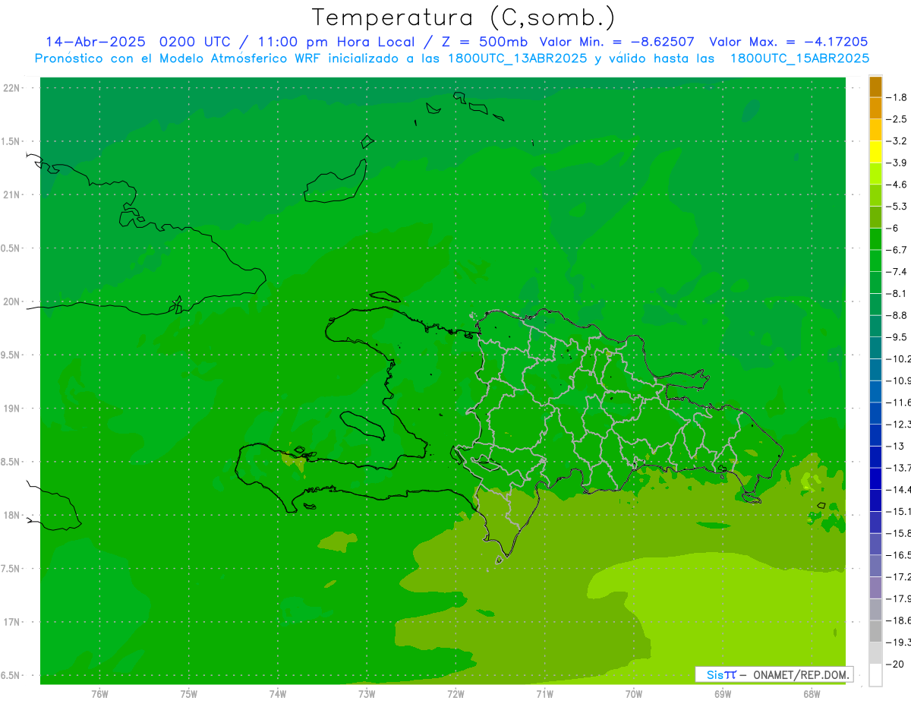Click the orange swatch atop the color legend

coord(875,87)
